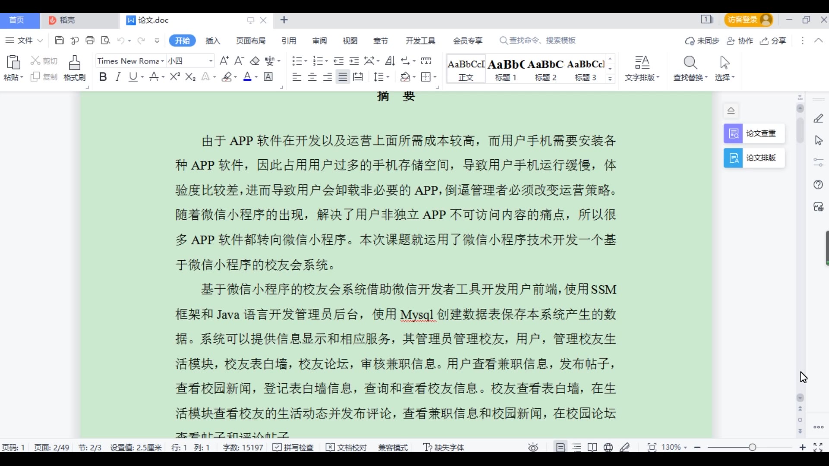Toggle spell check (拼写检查) in status bar
The width and height of the screenshot is (829, 466).
pyautogui.click(x=293, y=447)
